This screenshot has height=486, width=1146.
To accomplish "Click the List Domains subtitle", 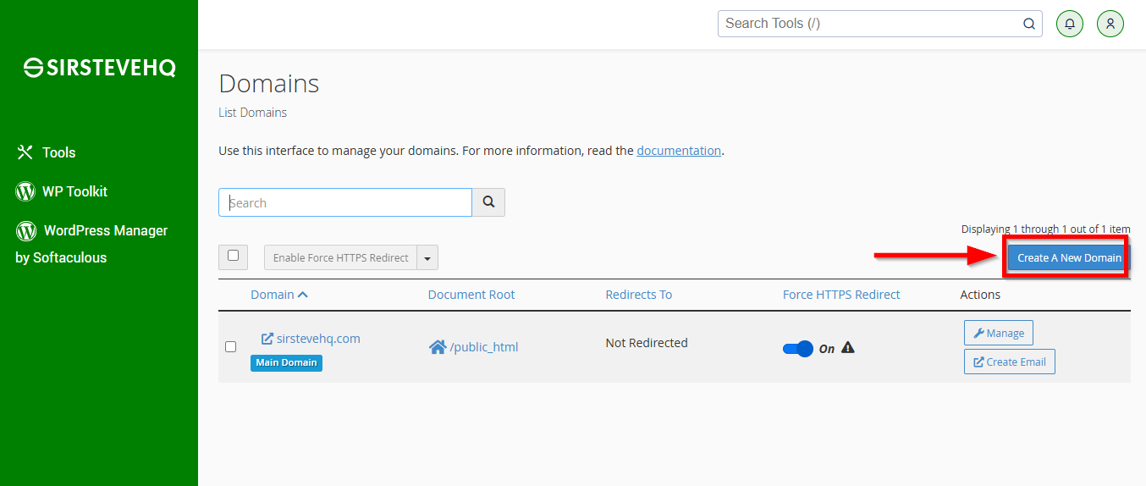I will click(252, 113).
